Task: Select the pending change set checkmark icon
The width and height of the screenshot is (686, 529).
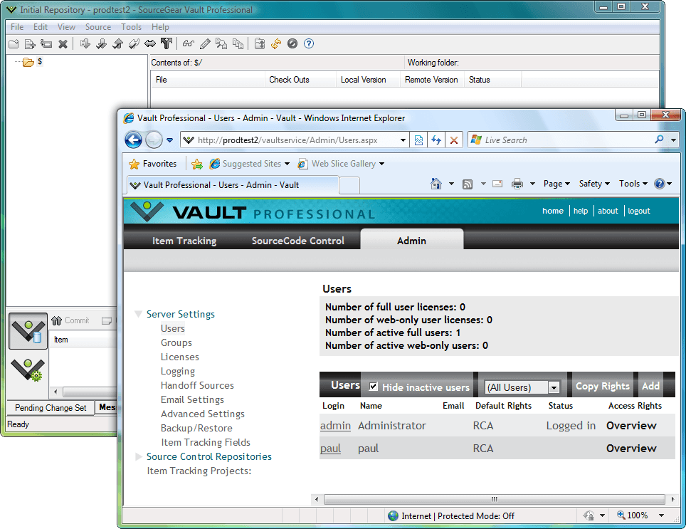Action: pos(28,331)
